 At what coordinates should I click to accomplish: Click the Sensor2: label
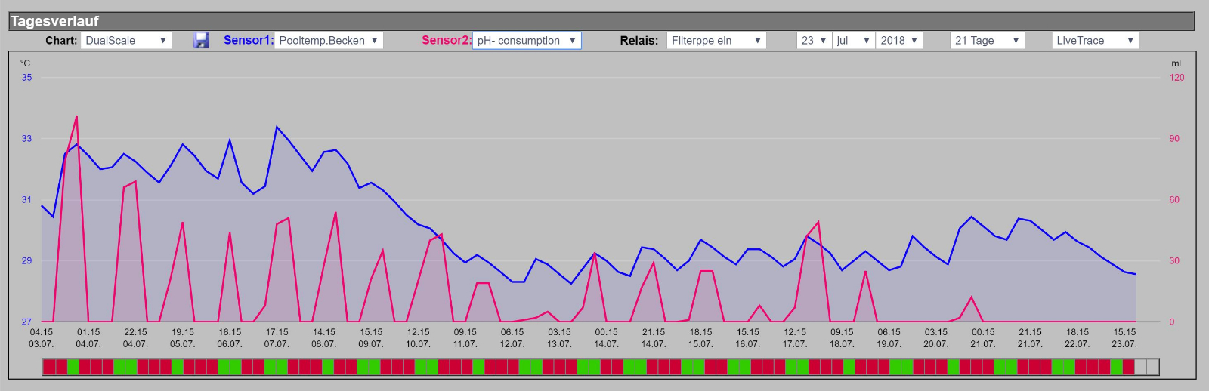click(x=447, y=40)
